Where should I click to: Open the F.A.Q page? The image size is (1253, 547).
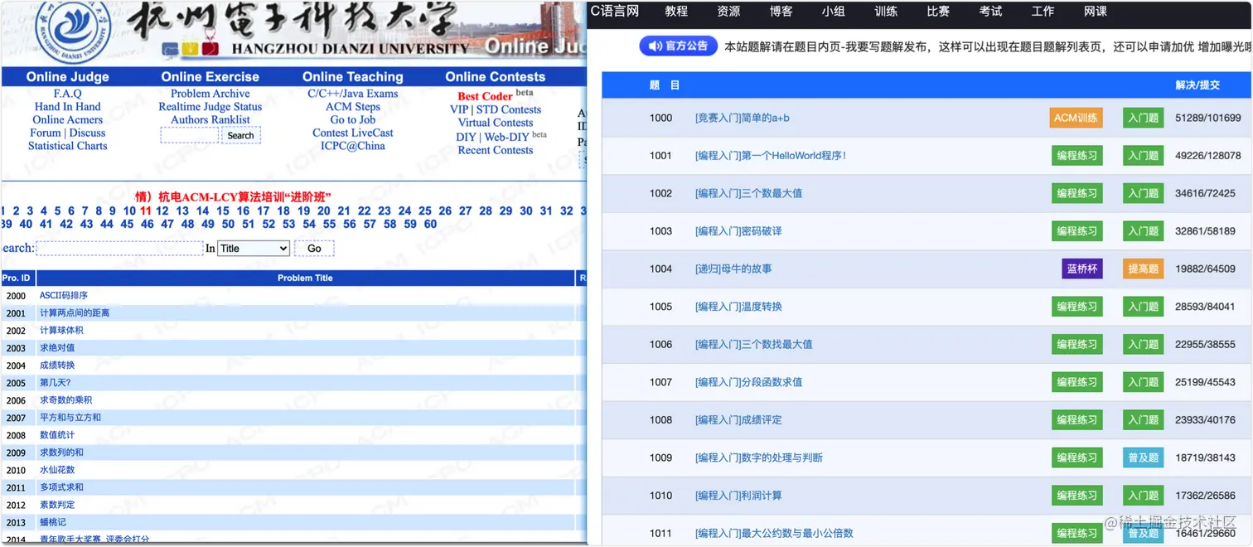[x=67, y=93]
